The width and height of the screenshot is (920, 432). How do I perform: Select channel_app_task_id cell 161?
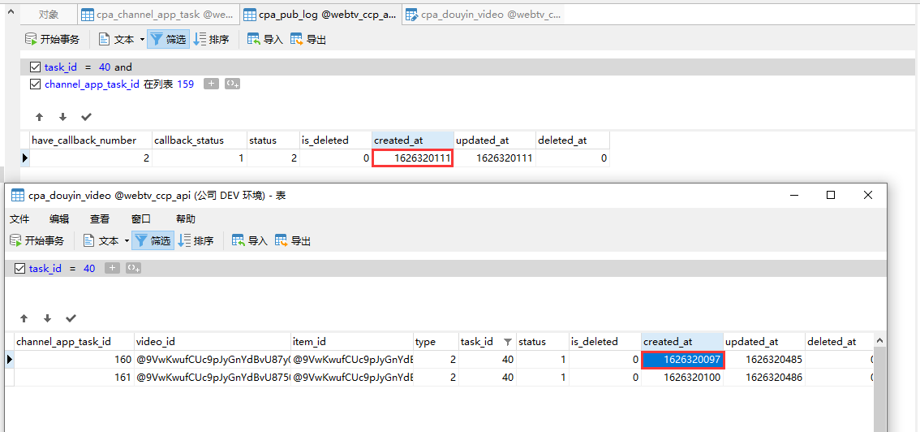click(74, 378)
